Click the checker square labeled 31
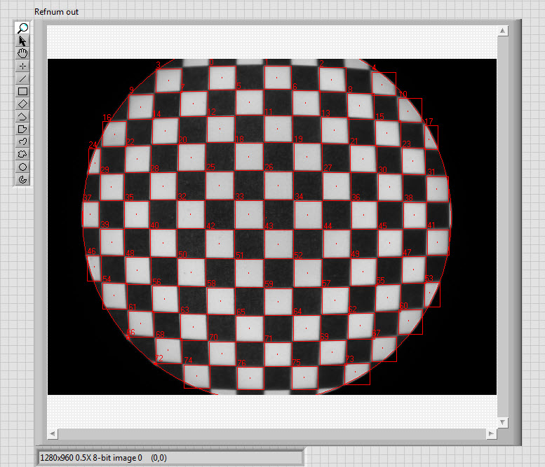Screen dimensions: 545x467 437,189
